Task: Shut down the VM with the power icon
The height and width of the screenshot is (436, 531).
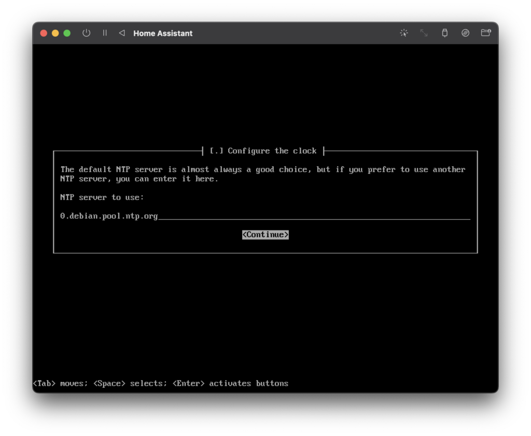Action: click(87, 33)
